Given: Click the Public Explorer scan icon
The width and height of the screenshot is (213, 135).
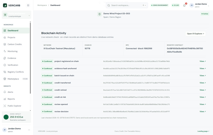Looking at the screenshot, I should click(x=5, y=106).
